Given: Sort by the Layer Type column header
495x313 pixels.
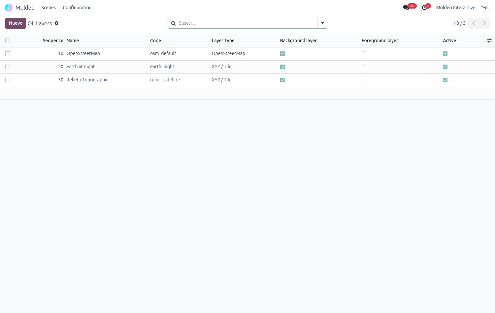Looking at the screenshot, I should click(223, 41).
